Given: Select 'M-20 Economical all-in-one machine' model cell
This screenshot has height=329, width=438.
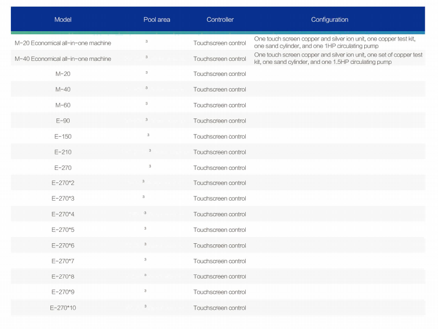Looking at the screenshot, I should [x=63, y=43].
